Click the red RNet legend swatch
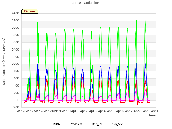 pos(49,124)
